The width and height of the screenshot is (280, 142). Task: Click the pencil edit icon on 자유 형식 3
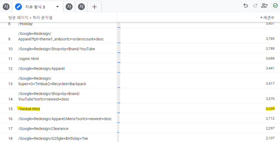(18, 7)
